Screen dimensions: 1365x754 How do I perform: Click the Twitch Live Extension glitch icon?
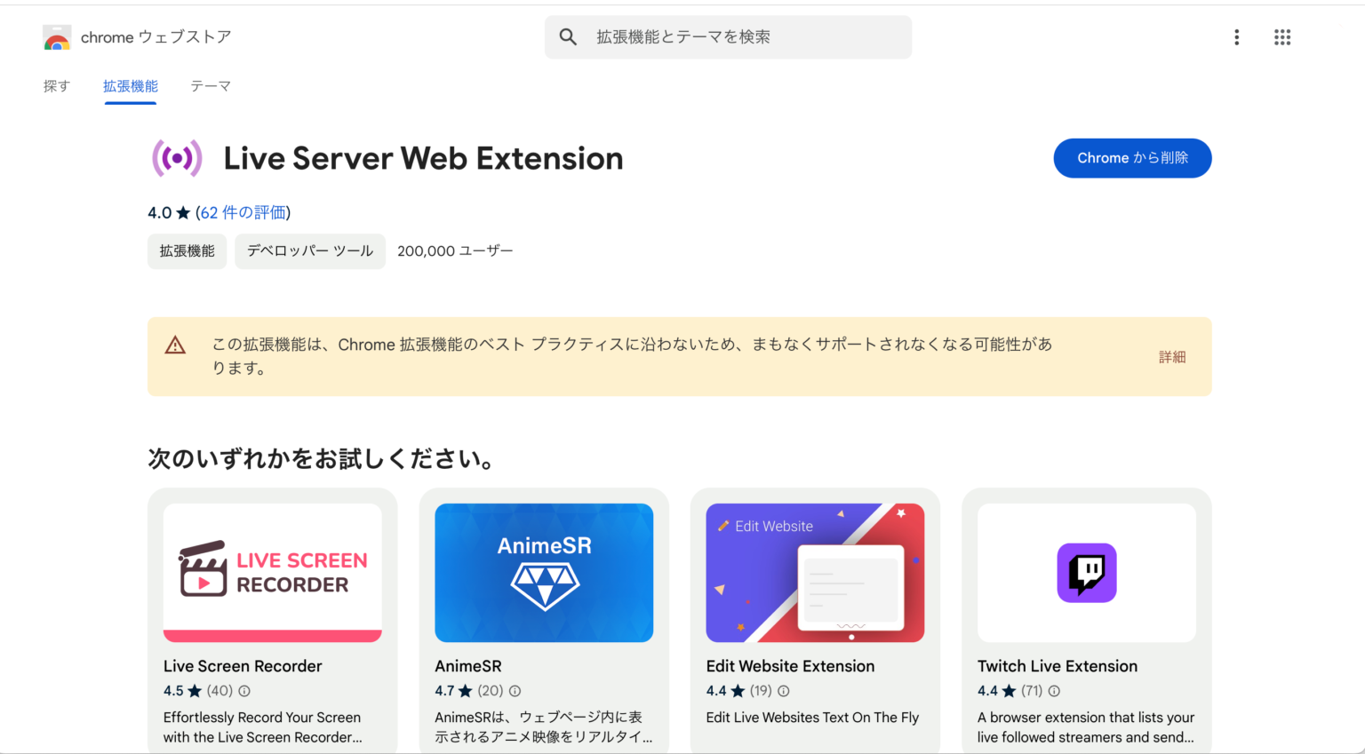point(1086,572)
